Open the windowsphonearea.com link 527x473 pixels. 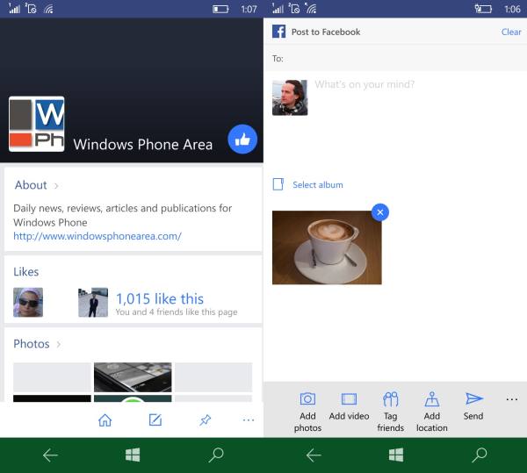point(97,236)
